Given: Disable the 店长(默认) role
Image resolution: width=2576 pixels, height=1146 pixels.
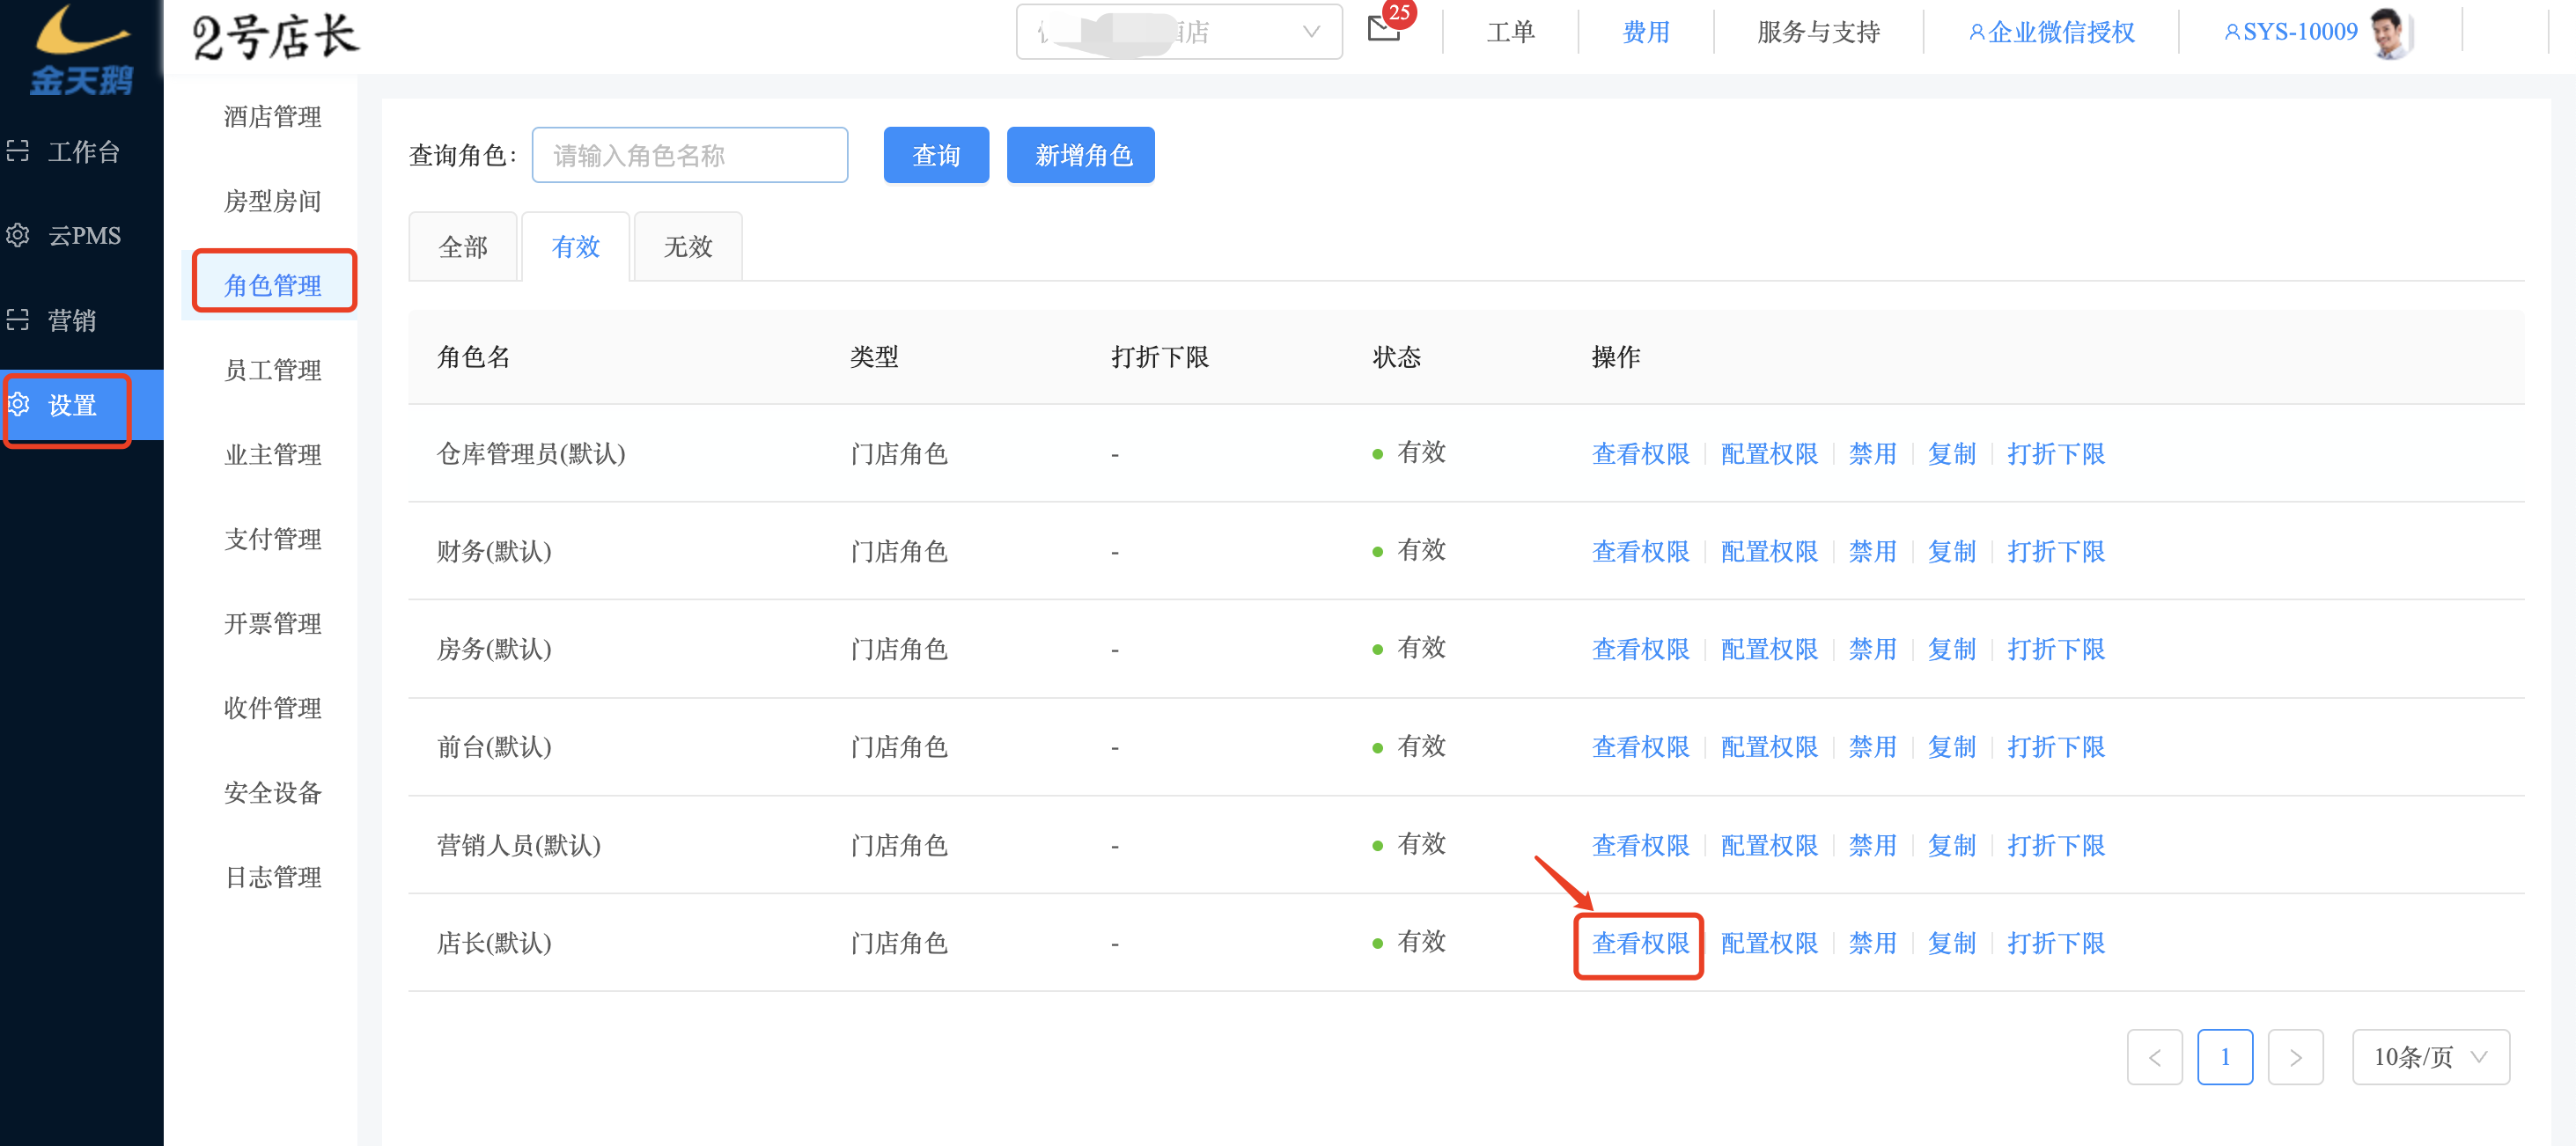Looking at the screenshot, I should point(1873,944).
